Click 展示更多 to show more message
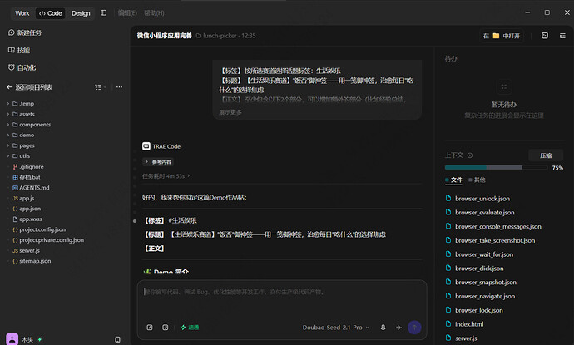This screenshot has height=345, width=574. 230,112
